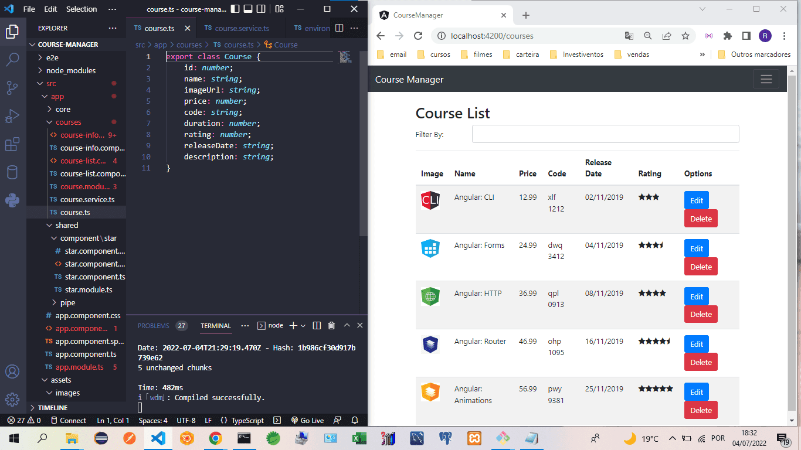The height and width of the screenshot is (450, 801).
Task: Click the translate page icon in Chrome's address bar
Action: [x=629, y=36]
